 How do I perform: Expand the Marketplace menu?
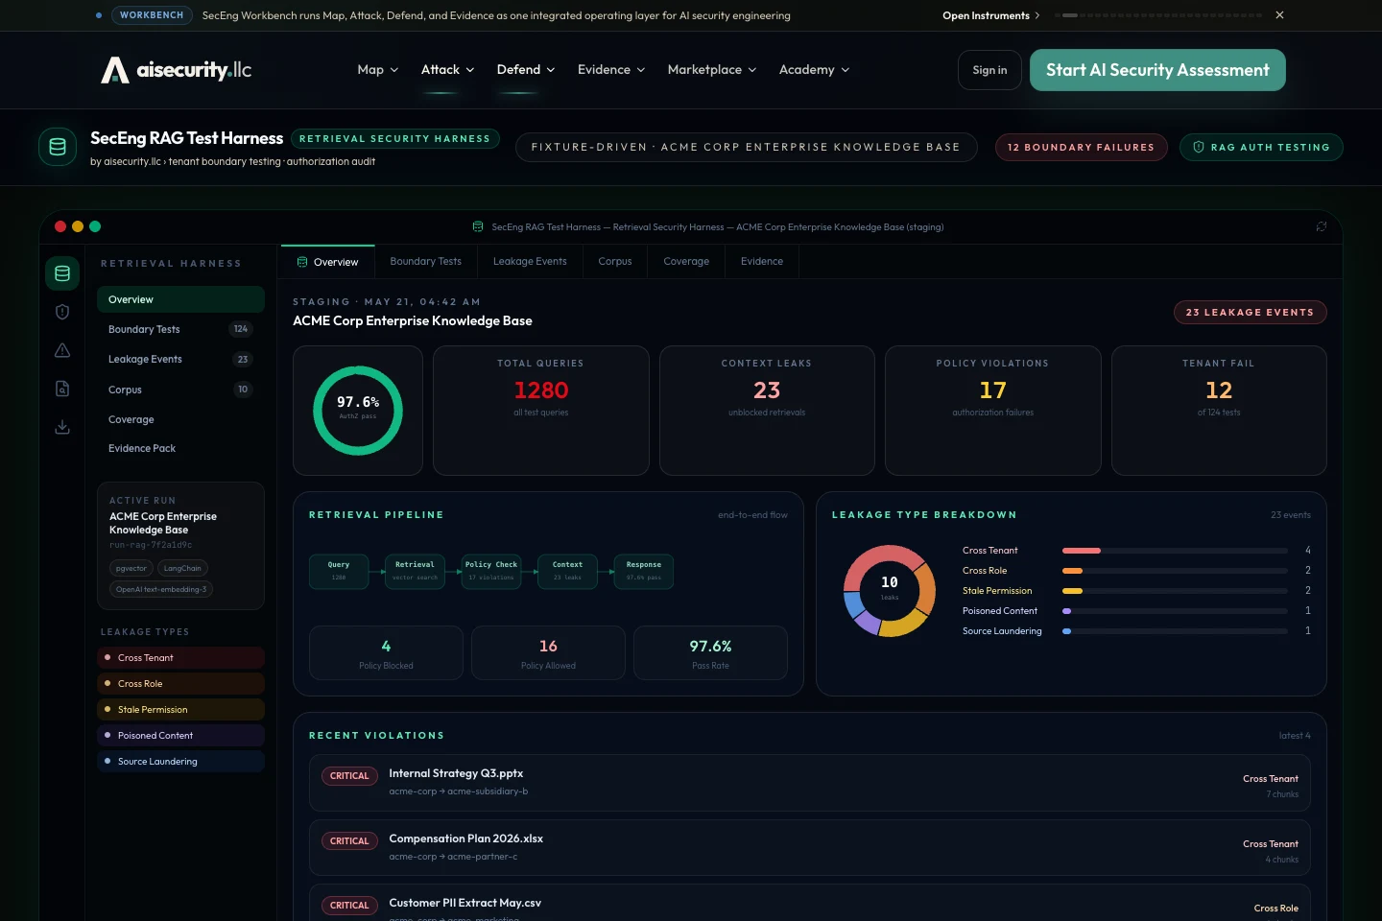[712, 70]
